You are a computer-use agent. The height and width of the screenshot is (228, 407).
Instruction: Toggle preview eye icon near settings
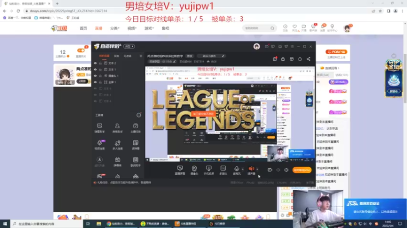(x=278, y=170)
